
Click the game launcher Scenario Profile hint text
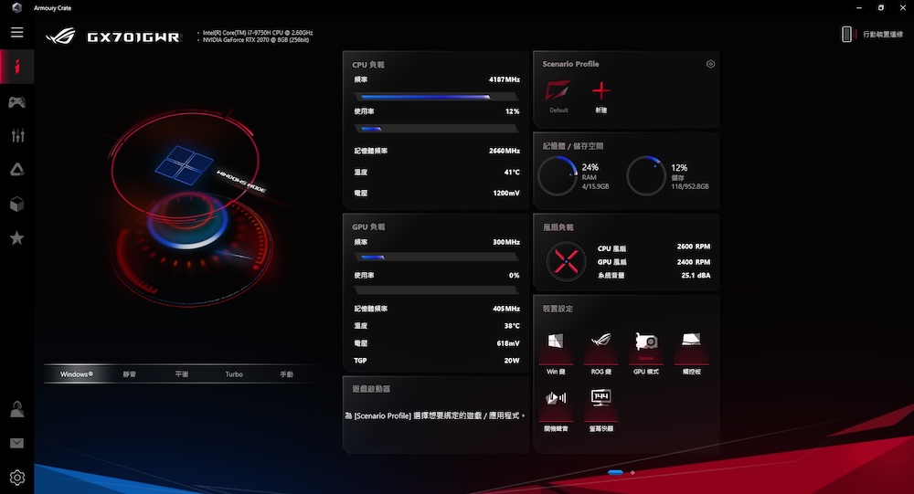pyautogui.click(x=435, y=415)
